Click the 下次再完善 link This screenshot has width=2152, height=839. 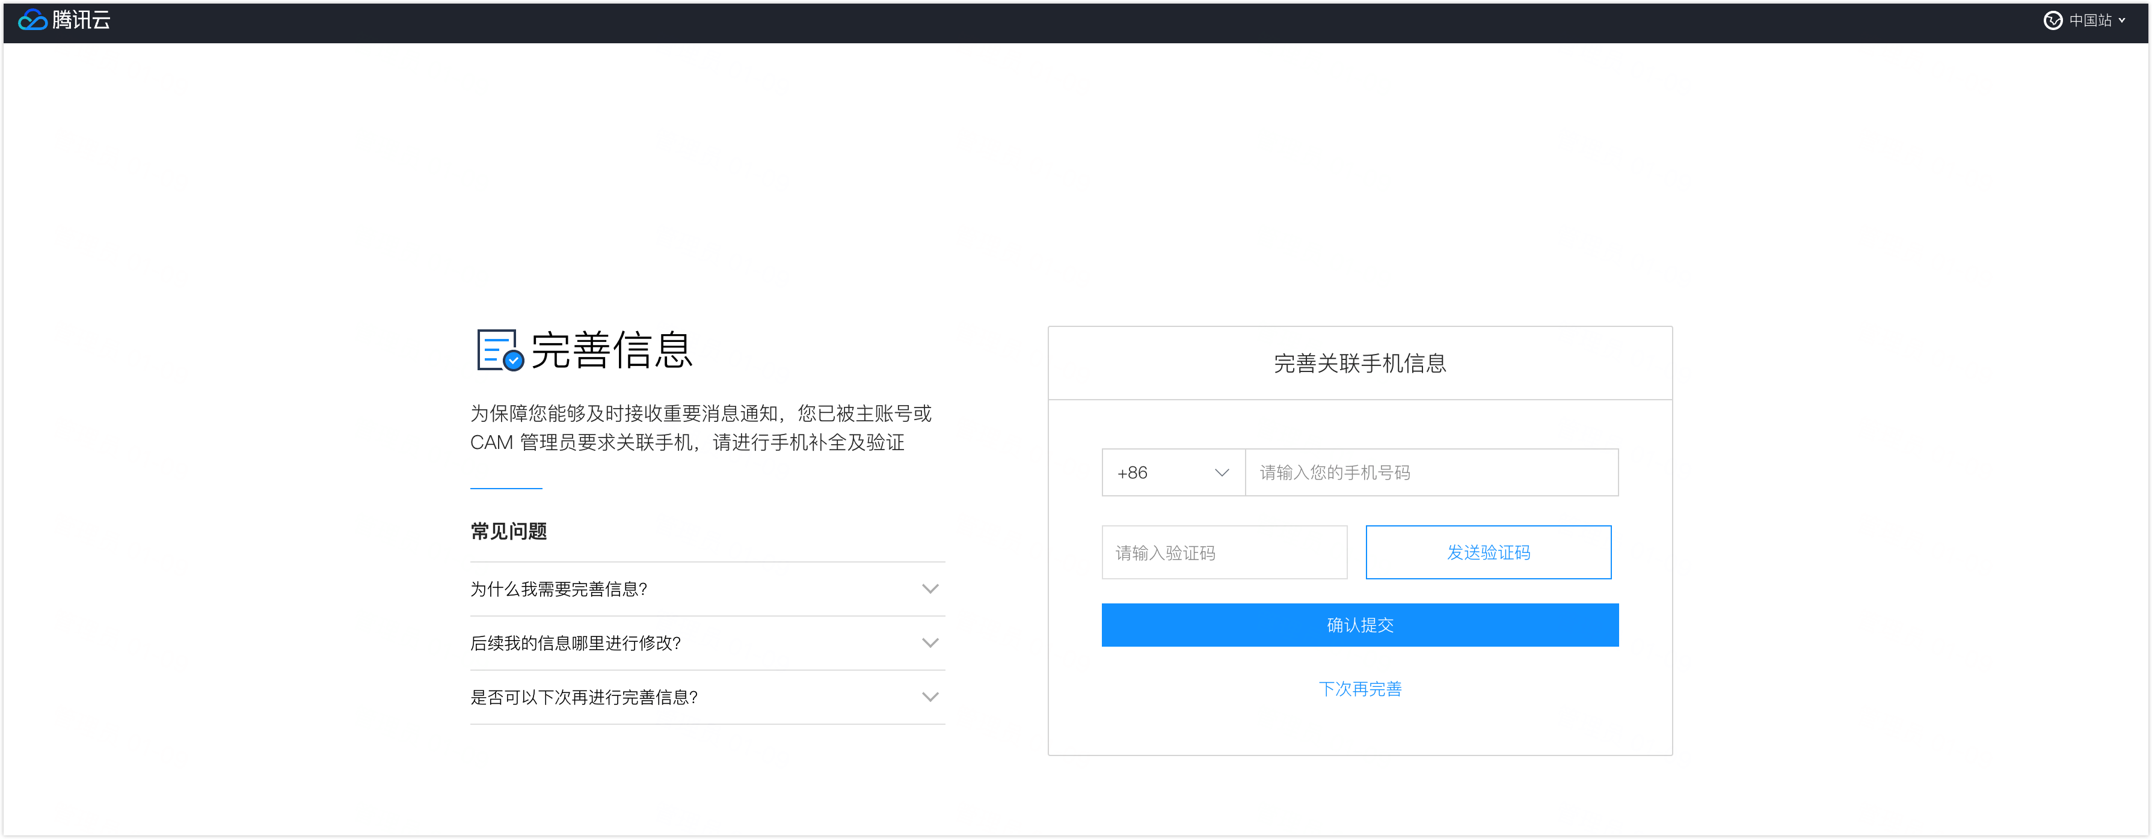1359,689
